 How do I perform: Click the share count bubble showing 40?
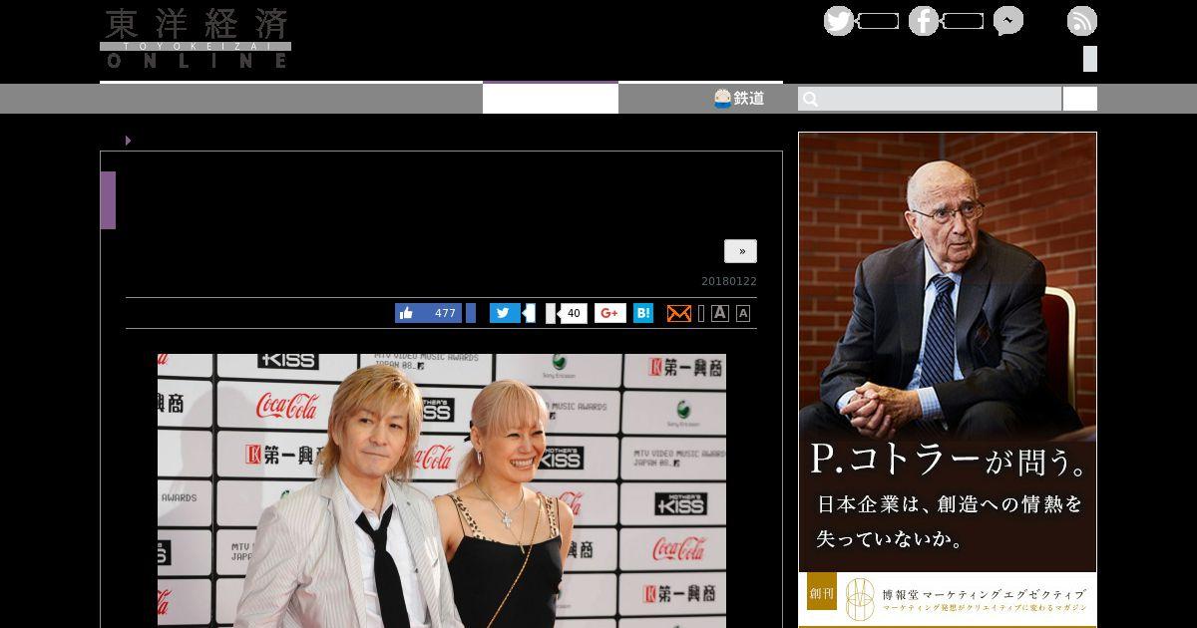pyautogui.click(x=573, y=313)
